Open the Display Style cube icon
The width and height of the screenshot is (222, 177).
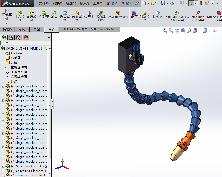pos(205,31)
